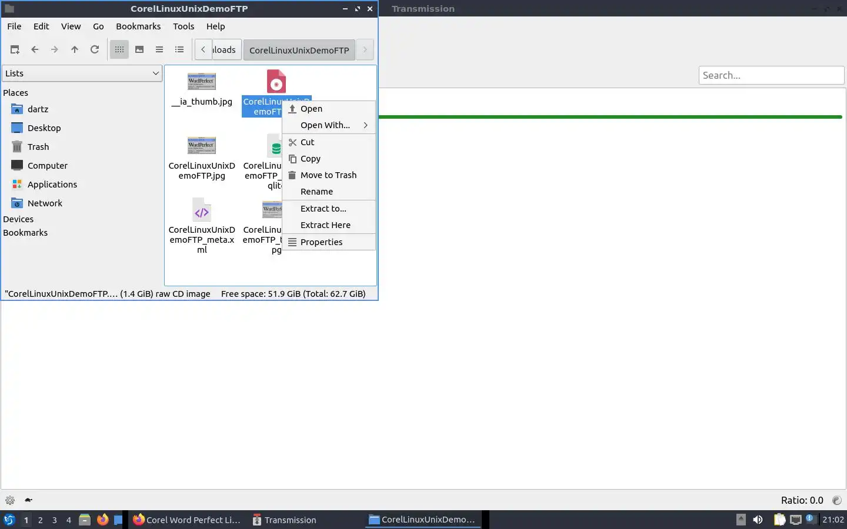Image resolution: width=847 pixels, height=529 pixels.
Task: Open a new tab in file manager
Action: point(15,50)
